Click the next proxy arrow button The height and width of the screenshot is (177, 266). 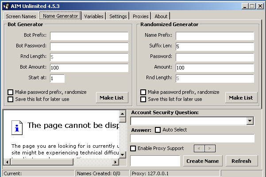[x=210, y=148]
